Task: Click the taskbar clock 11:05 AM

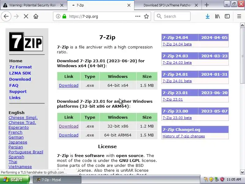Action: 234,179
